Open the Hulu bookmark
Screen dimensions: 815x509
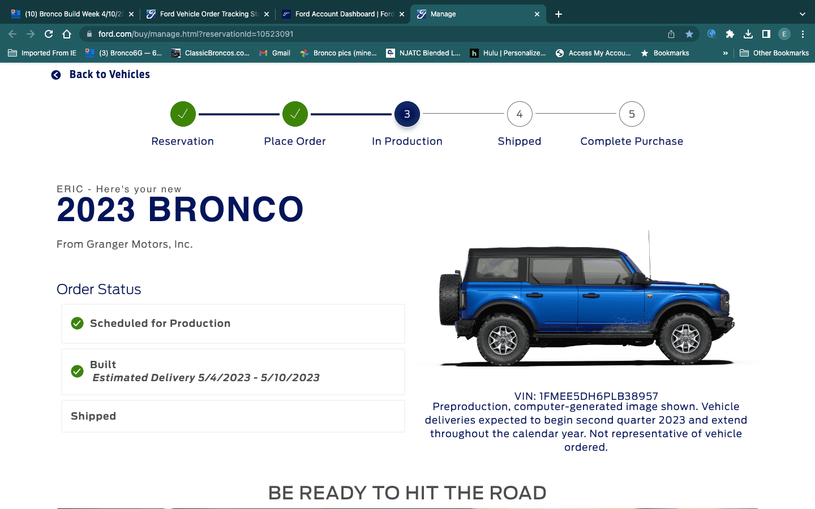508,53
